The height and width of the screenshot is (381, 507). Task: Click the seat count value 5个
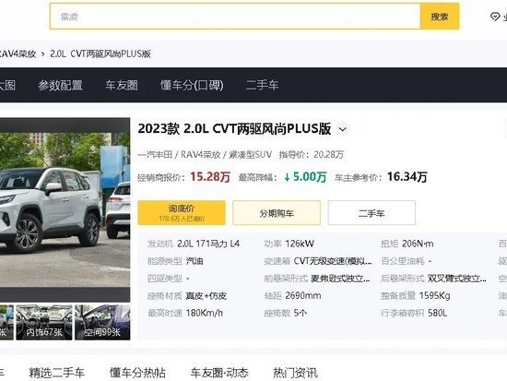(x=301, y=314)
